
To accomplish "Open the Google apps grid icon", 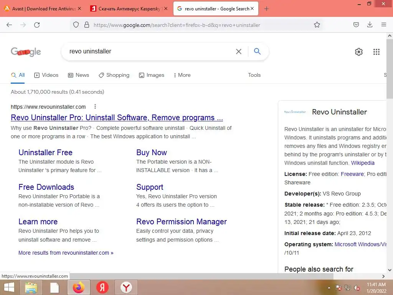I will click(x=376, y=52).
